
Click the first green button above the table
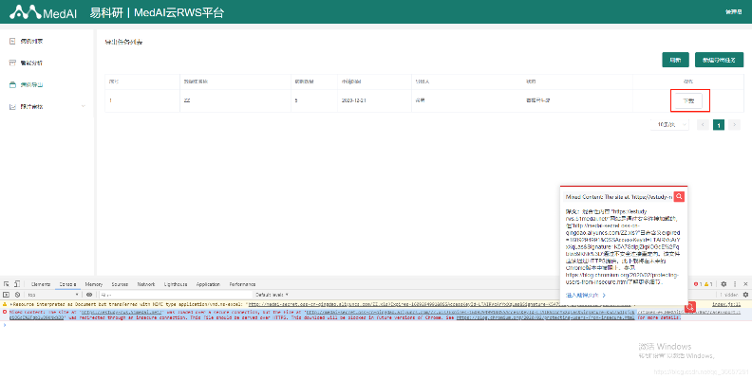click(674, 59)
